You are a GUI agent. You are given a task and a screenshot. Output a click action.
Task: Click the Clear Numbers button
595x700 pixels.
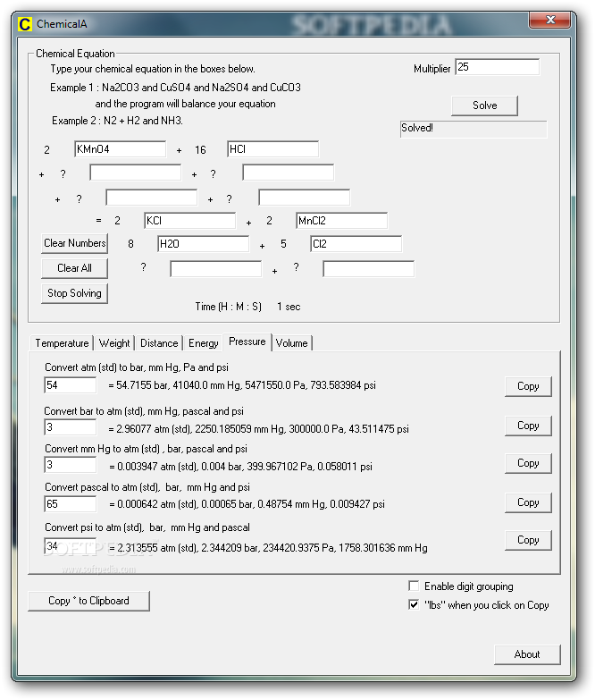74,243
